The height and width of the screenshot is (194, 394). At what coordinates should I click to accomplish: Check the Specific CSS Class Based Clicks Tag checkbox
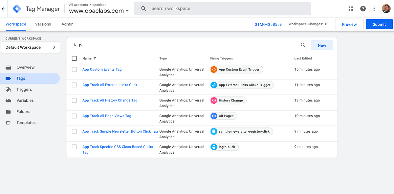[x=74, y=147]
